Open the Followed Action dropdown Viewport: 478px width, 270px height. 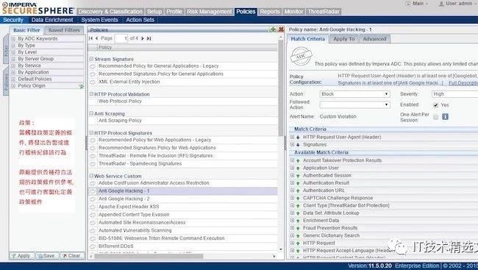click(355, 104)
